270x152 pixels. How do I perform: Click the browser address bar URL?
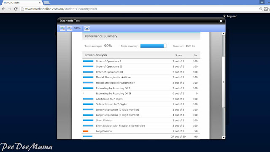pos(61,9)
